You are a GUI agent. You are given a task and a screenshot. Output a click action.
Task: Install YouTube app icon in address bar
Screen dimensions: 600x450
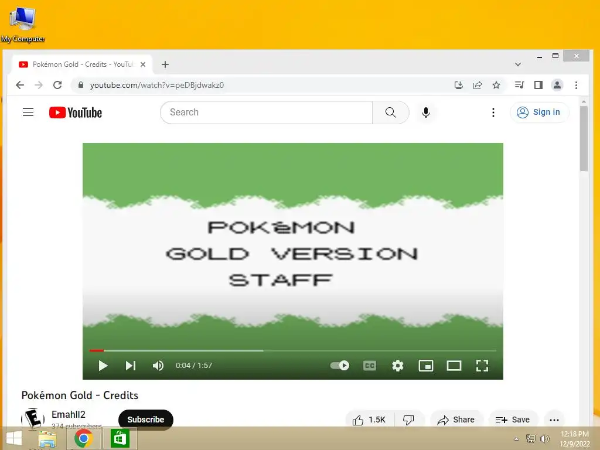pos(458,85)
